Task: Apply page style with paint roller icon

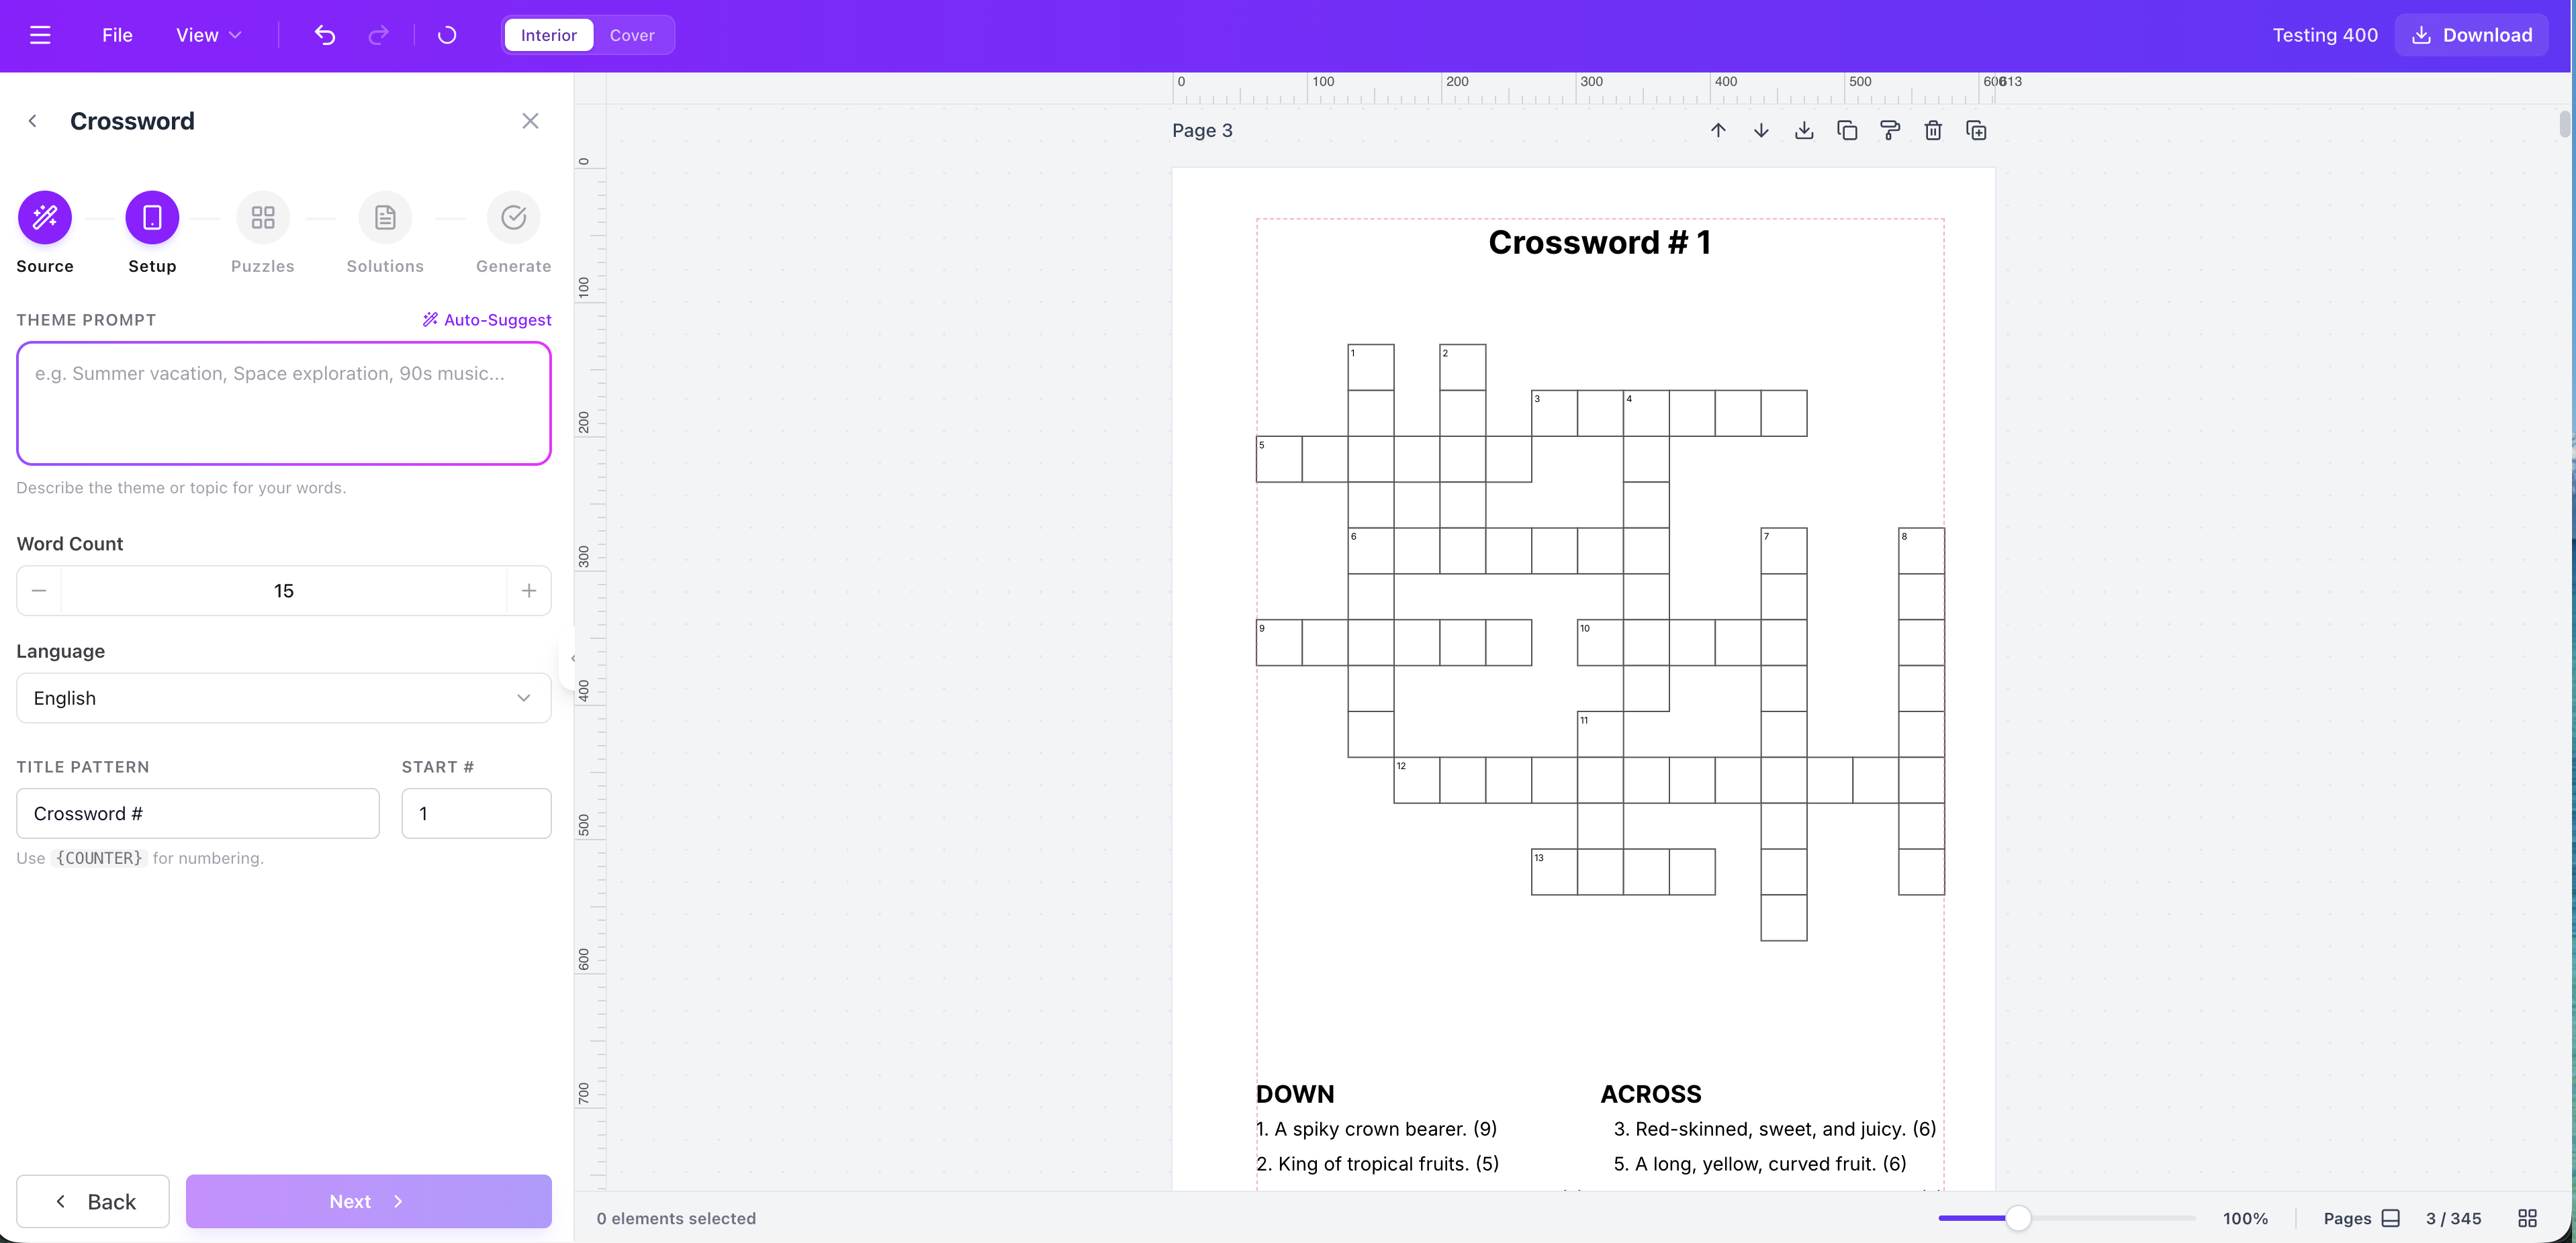Action: click(1890, 130)
